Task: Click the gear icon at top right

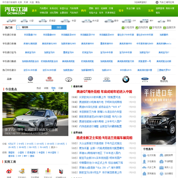Action: tap(157, 2)
